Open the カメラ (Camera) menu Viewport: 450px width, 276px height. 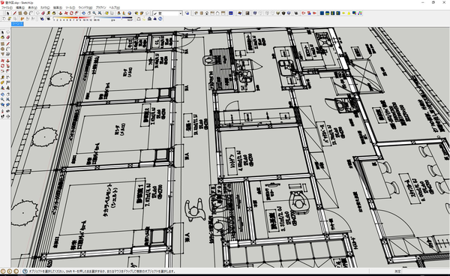tap(45, 7)
